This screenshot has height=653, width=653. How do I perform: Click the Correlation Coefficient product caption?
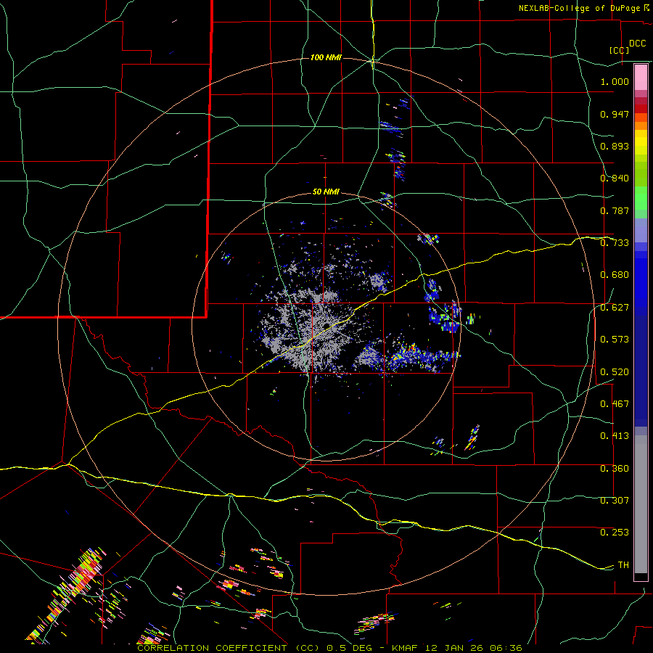329,648
